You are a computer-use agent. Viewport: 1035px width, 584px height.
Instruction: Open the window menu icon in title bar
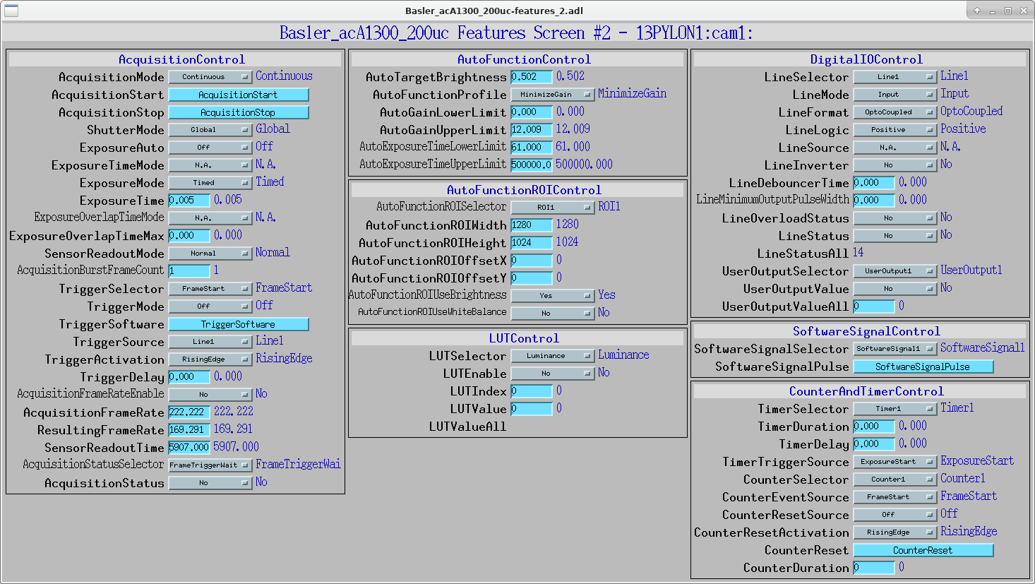pyautogui.click(x=11, y=11)
